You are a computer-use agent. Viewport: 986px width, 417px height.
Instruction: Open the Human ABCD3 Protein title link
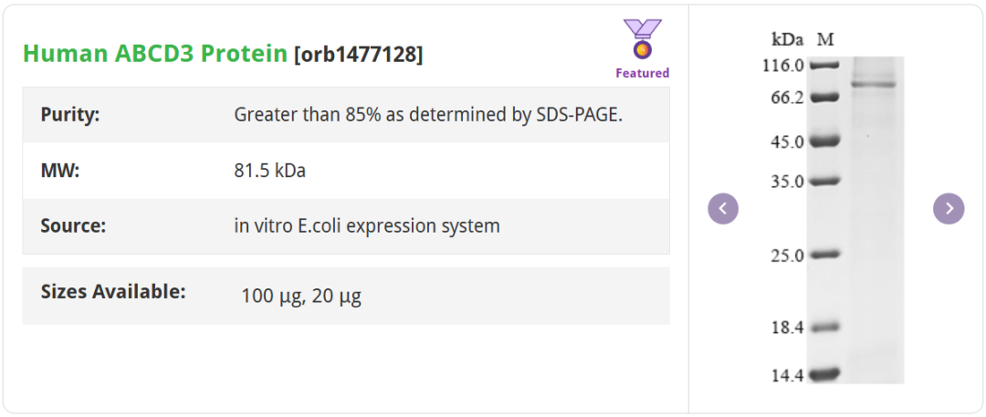pyautogui.click(x=155, y=54)
